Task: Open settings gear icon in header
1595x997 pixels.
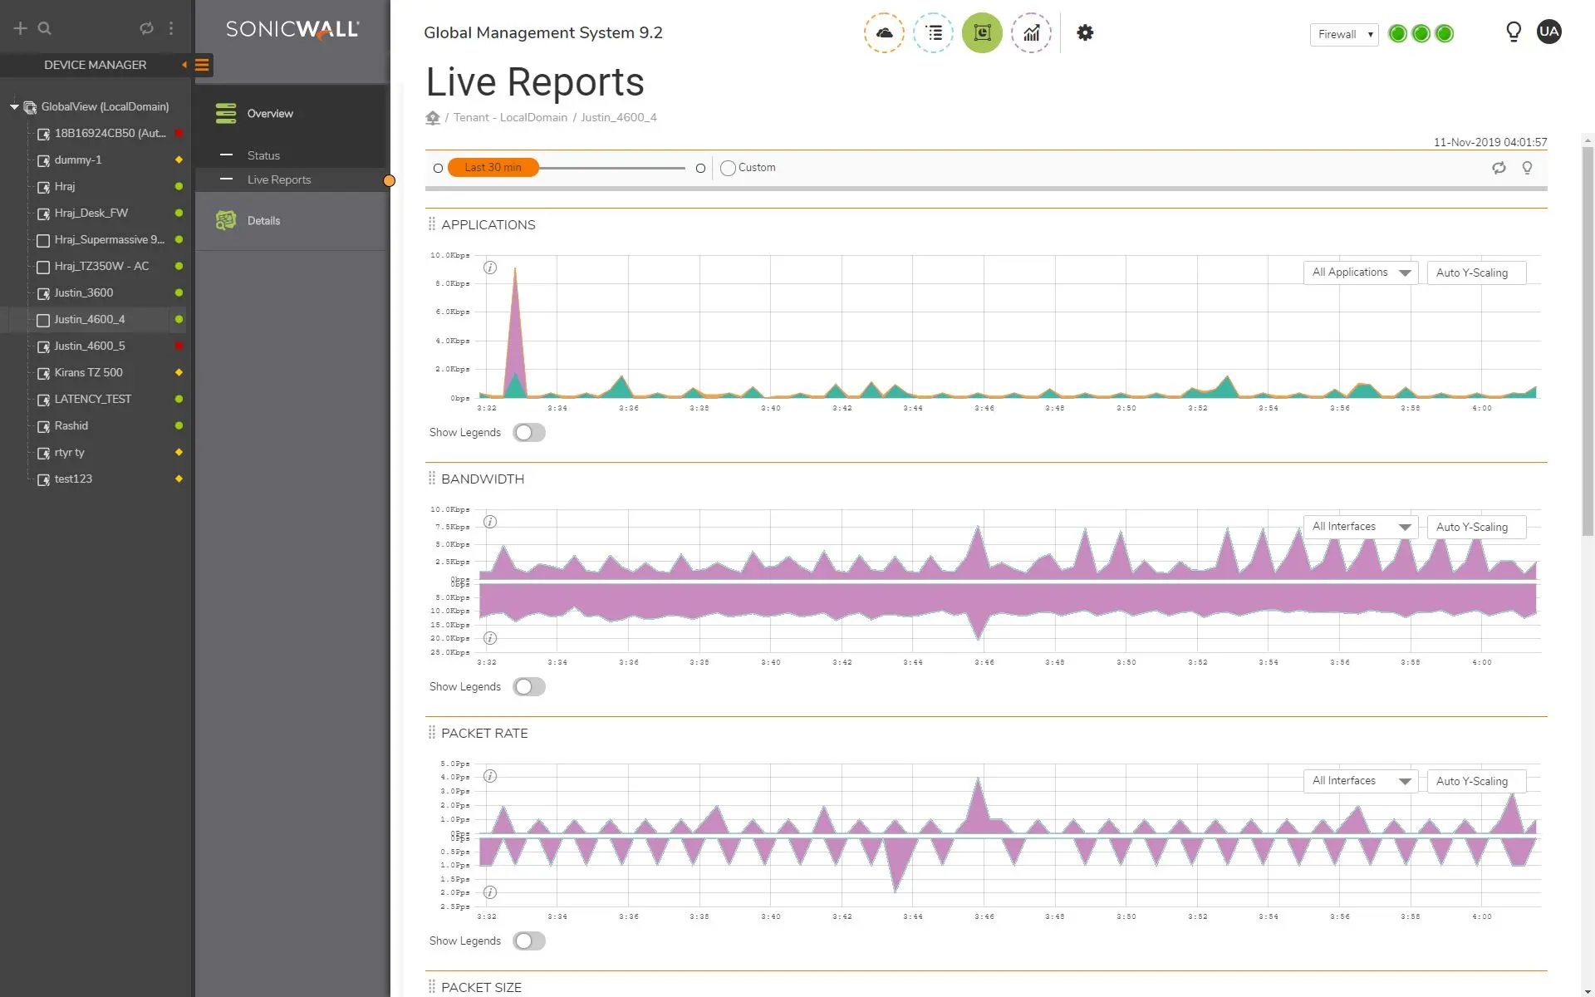Action: point(1085,33)
